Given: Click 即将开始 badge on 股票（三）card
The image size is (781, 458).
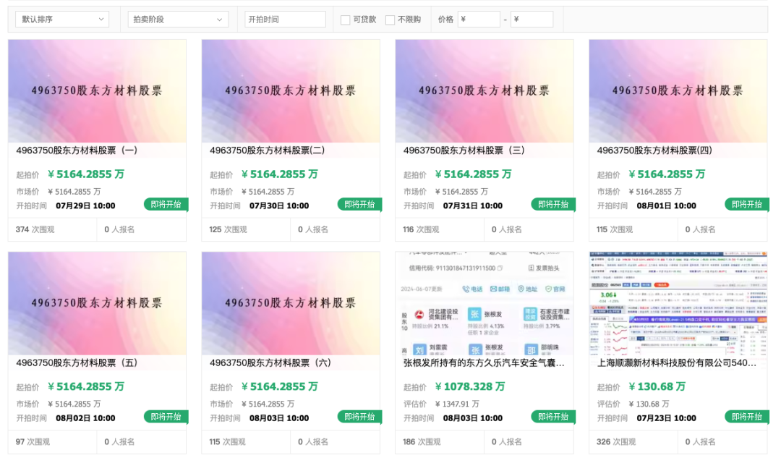Looking at the screenshot, I should point(553,205).
